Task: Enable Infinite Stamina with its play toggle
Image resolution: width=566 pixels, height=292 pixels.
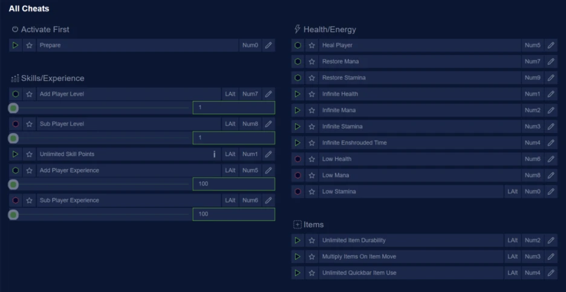Action: tap(298, 127)
